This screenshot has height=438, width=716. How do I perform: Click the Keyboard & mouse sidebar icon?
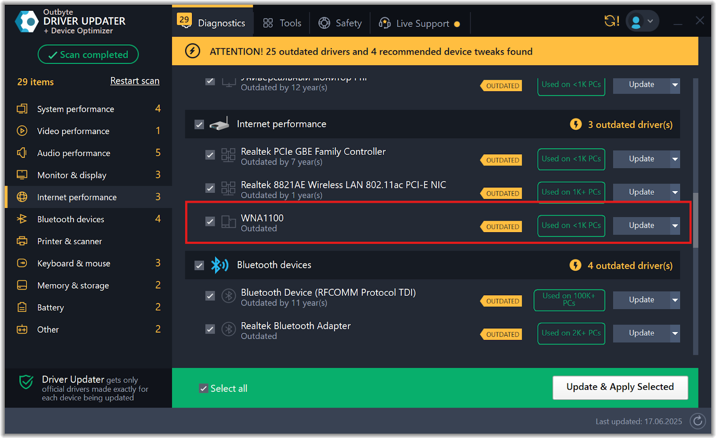[22, 263]
